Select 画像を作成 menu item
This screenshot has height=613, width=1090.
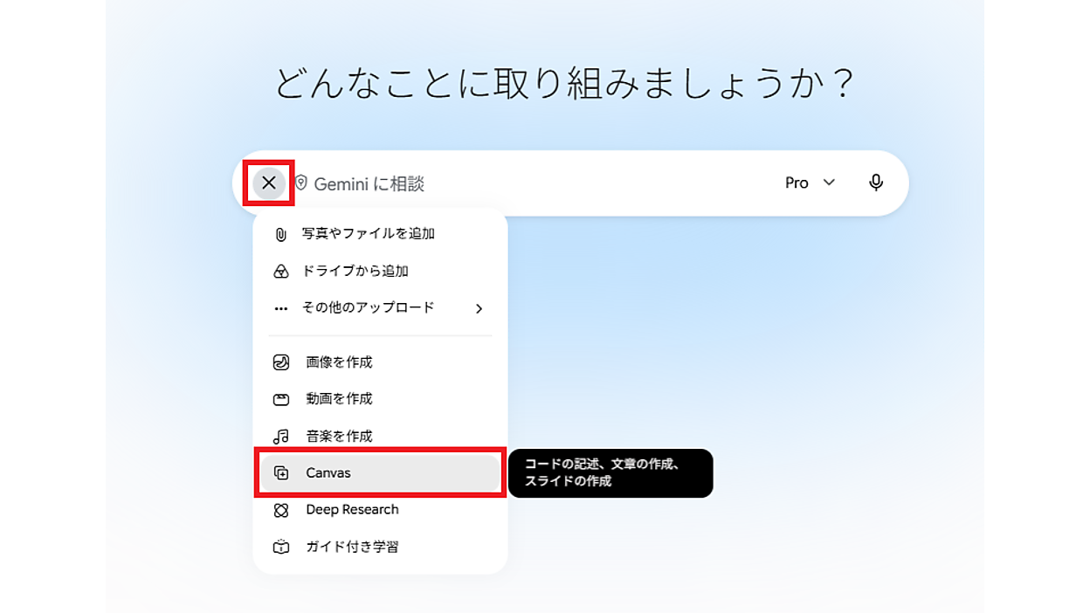380,362
